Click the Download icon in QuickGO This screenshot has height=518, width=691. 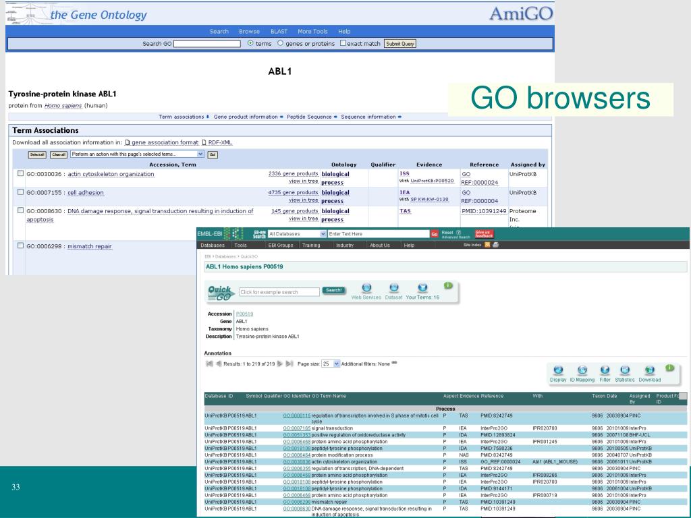(650, 370)
